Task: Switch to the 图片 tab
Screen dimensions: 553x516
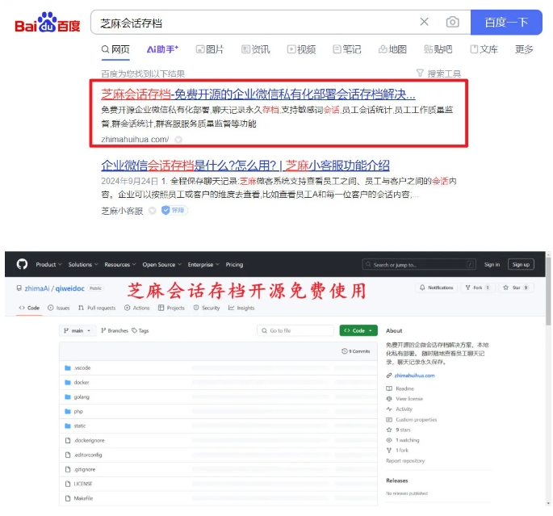Action: click(210, 49)
